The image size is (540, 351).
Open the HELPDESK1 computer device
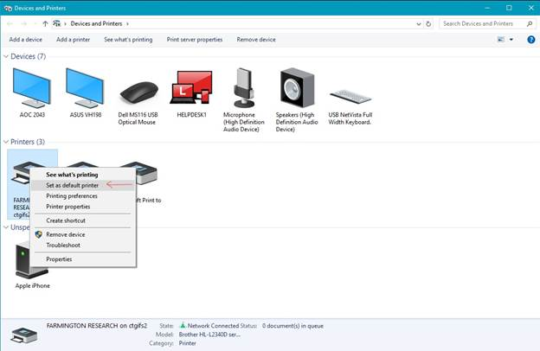(x=191, y=87)
